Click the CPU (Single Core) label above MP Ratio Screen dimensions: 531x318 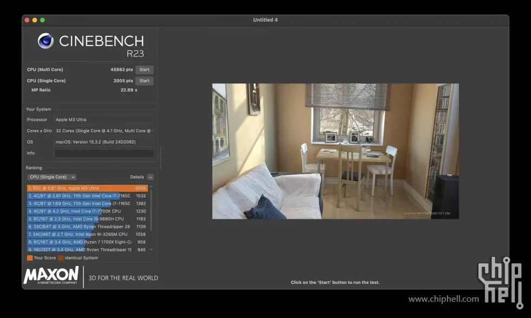47,81
